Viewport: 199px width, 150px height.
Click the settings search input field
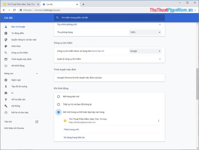(109, 18)
